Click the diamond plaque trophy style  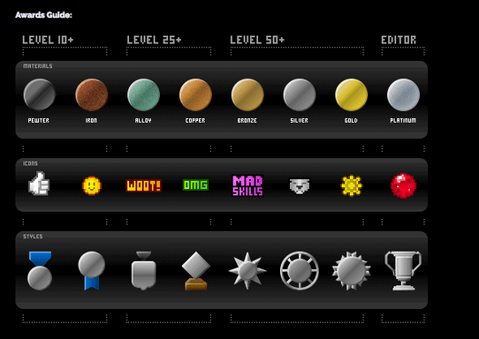click(196, 271)
